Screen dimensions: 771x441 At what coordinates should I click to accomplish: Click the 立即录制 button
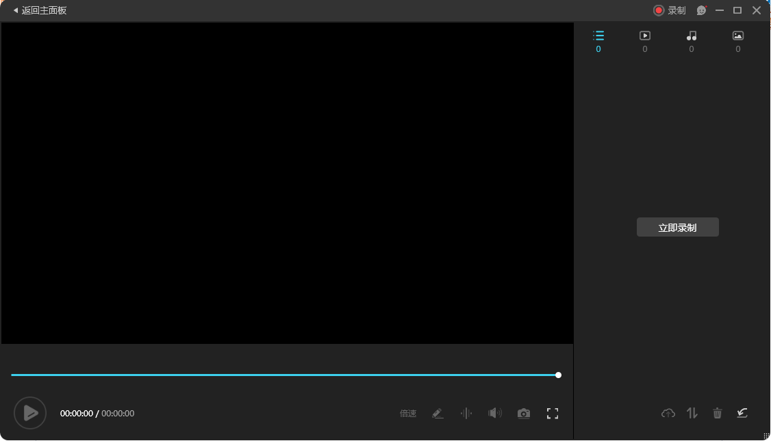coord(678,228)
